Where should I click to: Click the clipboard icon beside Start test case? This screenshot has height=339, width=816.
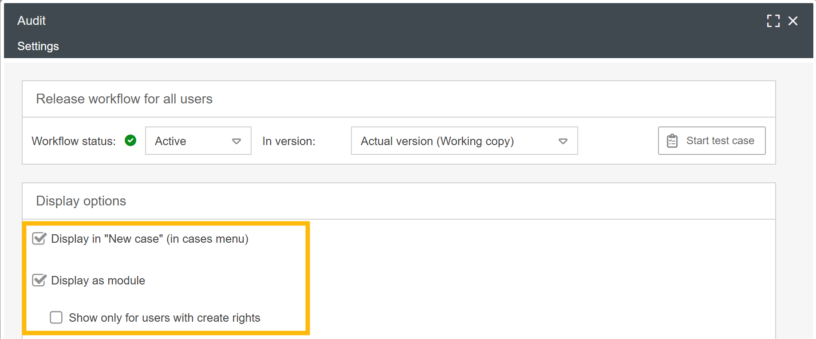coord(672,141)
